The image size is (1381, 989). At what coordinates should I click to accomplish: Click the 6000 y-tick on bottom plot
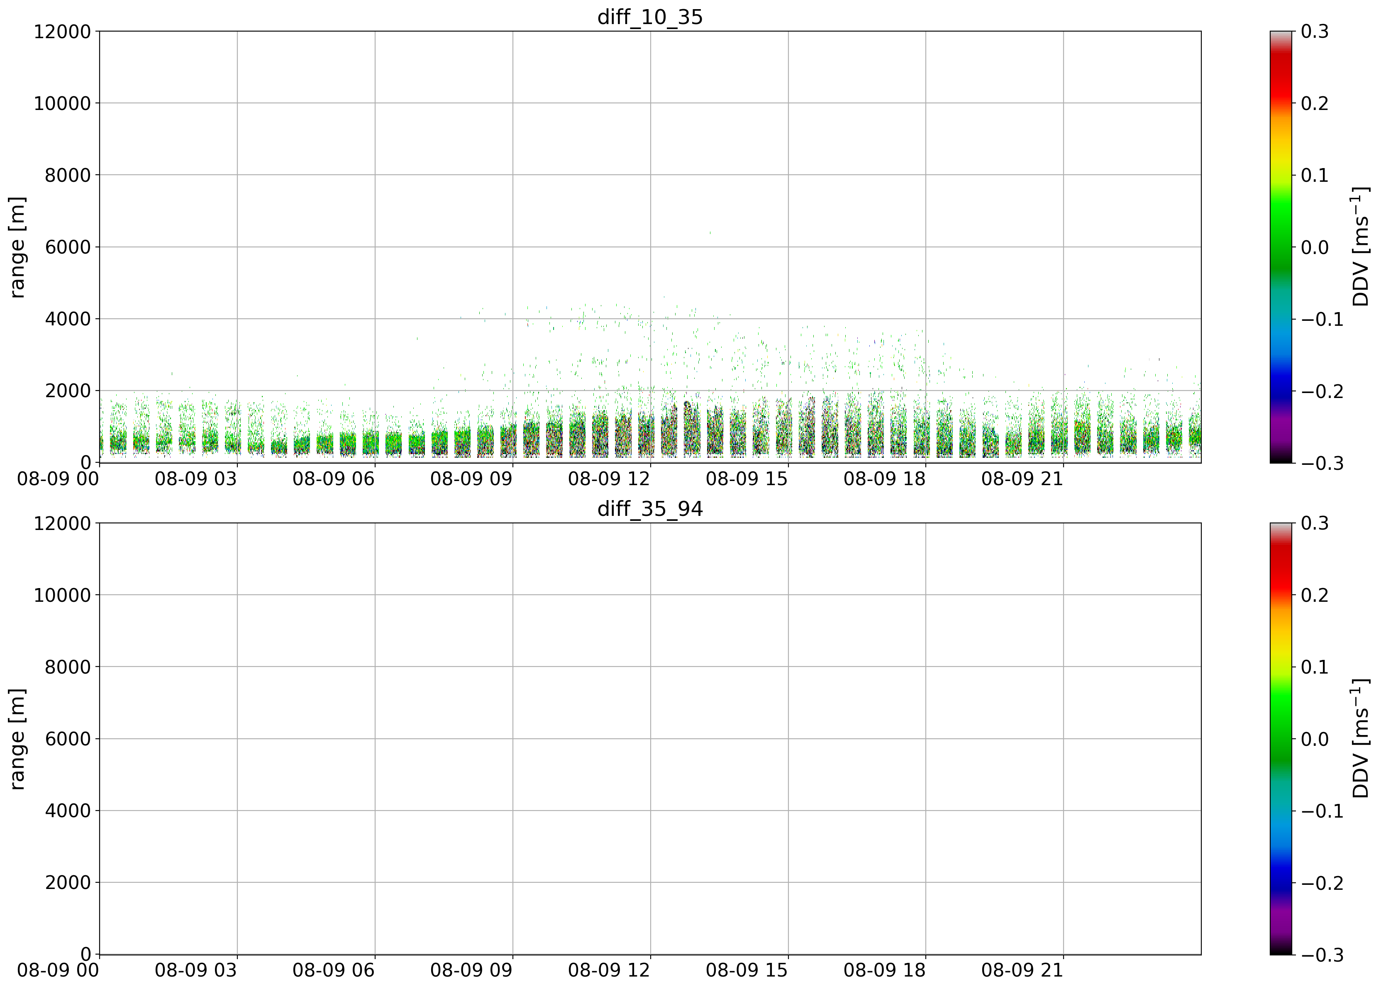[x=68, y=739]
